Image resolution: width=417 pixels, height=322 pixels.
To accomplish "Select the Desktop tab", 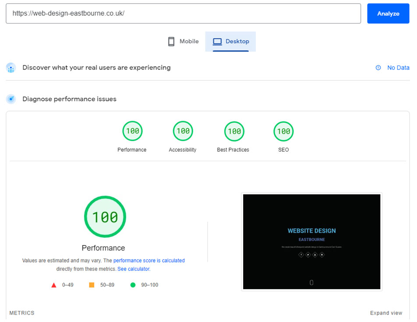I will pyautogui.click(x=230, y=42).
